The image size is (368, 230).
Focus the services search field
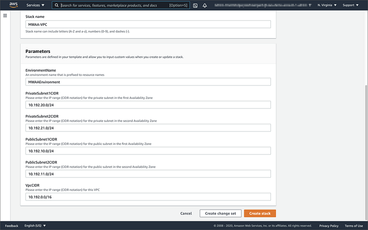click(x=121, y=5)
